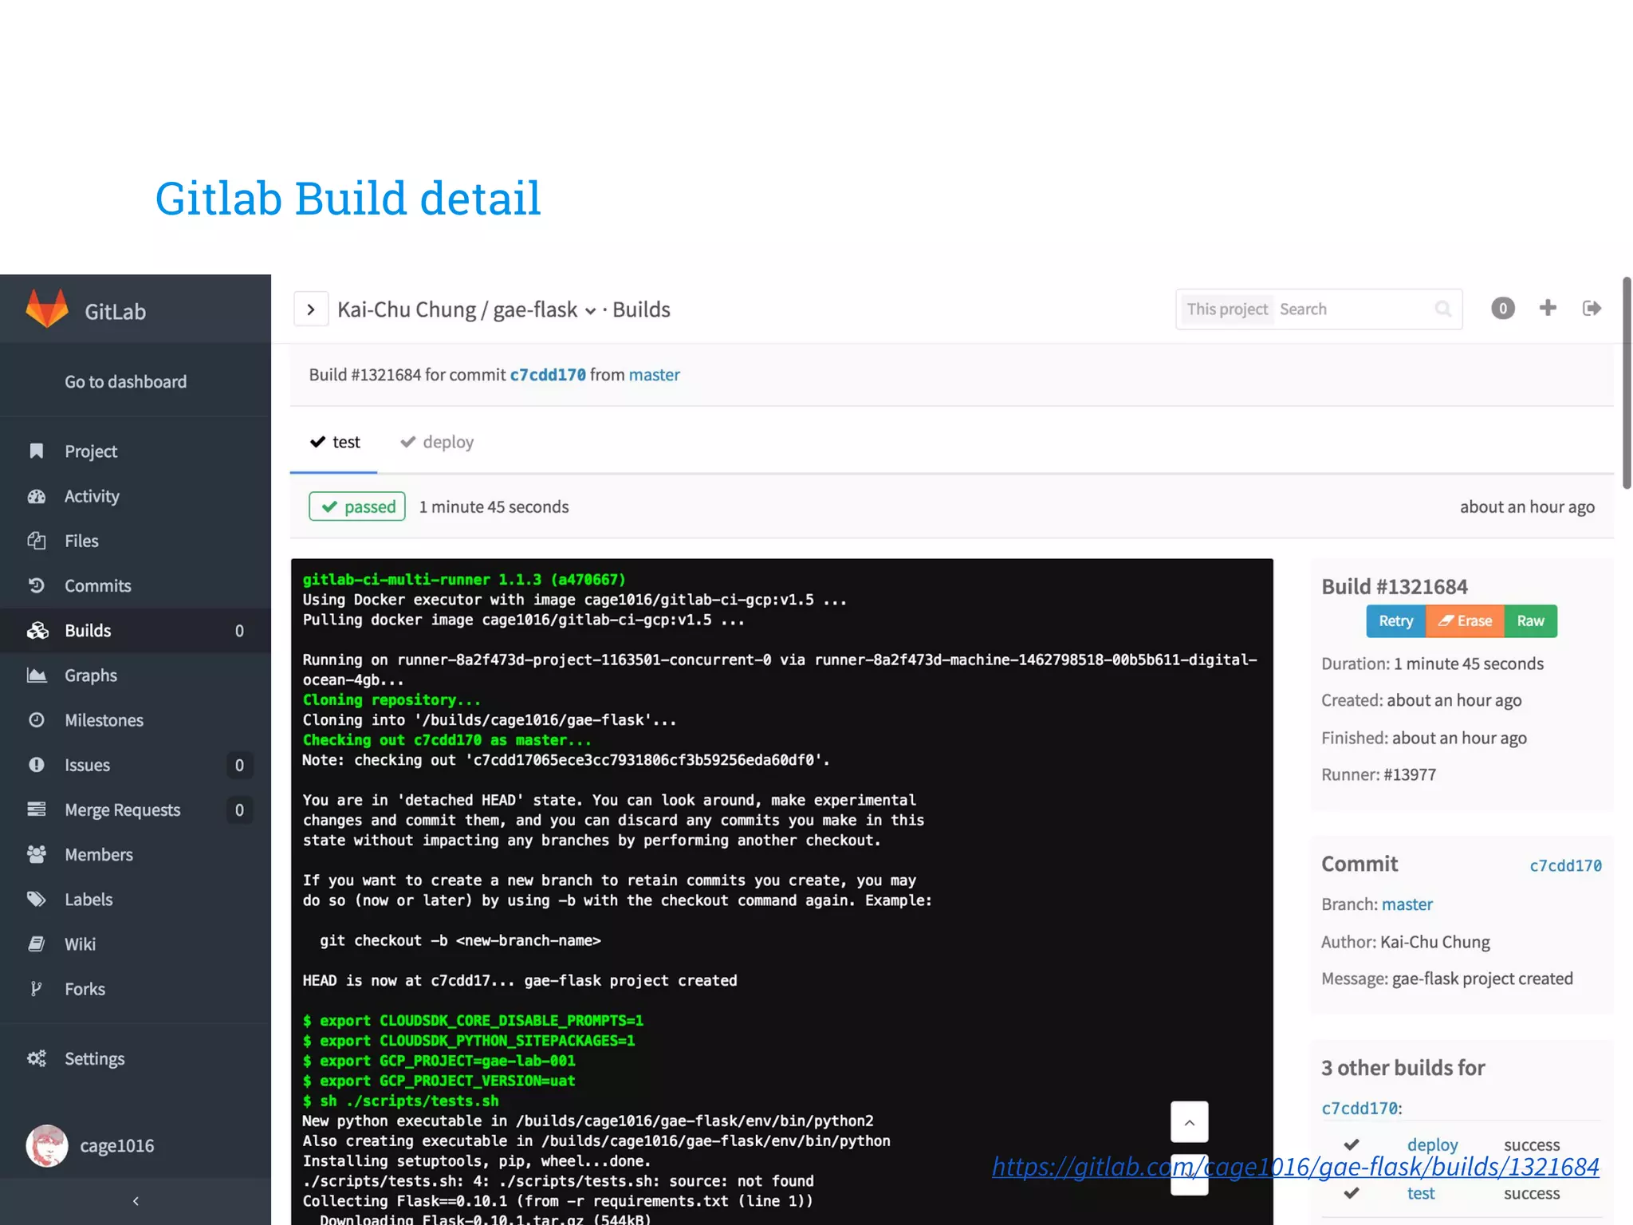Click the Issues count badge 0
This screenshot has height=1225, width=1633.
pyautogui.click(x=239, y=765)
